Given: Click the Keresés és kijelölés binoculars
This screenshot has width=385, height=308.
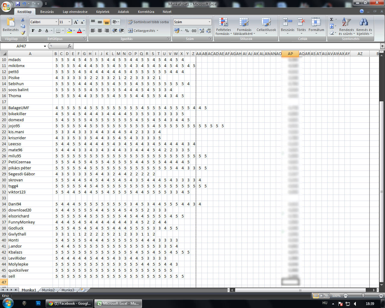Looking at the screenshot, I should pyautogui.click(x=364, y=26).
